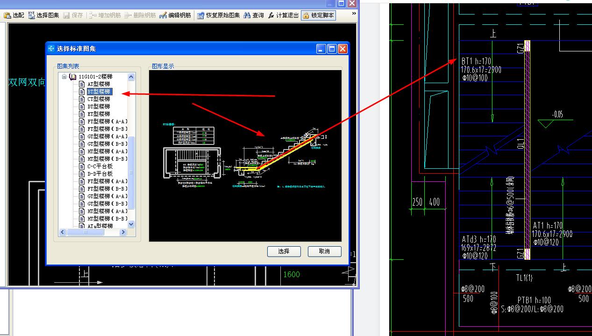The image size is (592, 336).
Task: Click the green 1600 dimension text
Action: pyautogui.click(x=292, y=274)
